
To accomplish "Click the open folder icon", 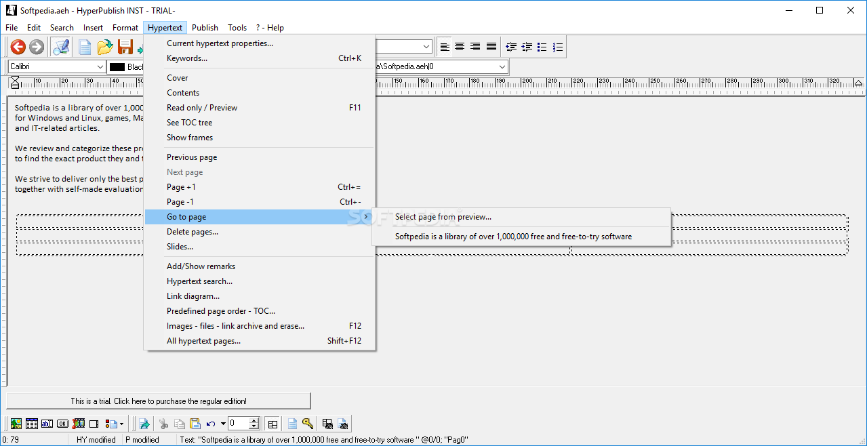I will 104,47.
